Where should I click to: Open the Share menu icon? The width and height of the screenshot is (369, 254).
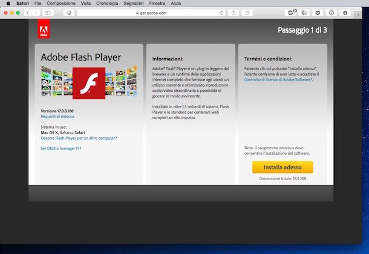[x=233, y=13]
